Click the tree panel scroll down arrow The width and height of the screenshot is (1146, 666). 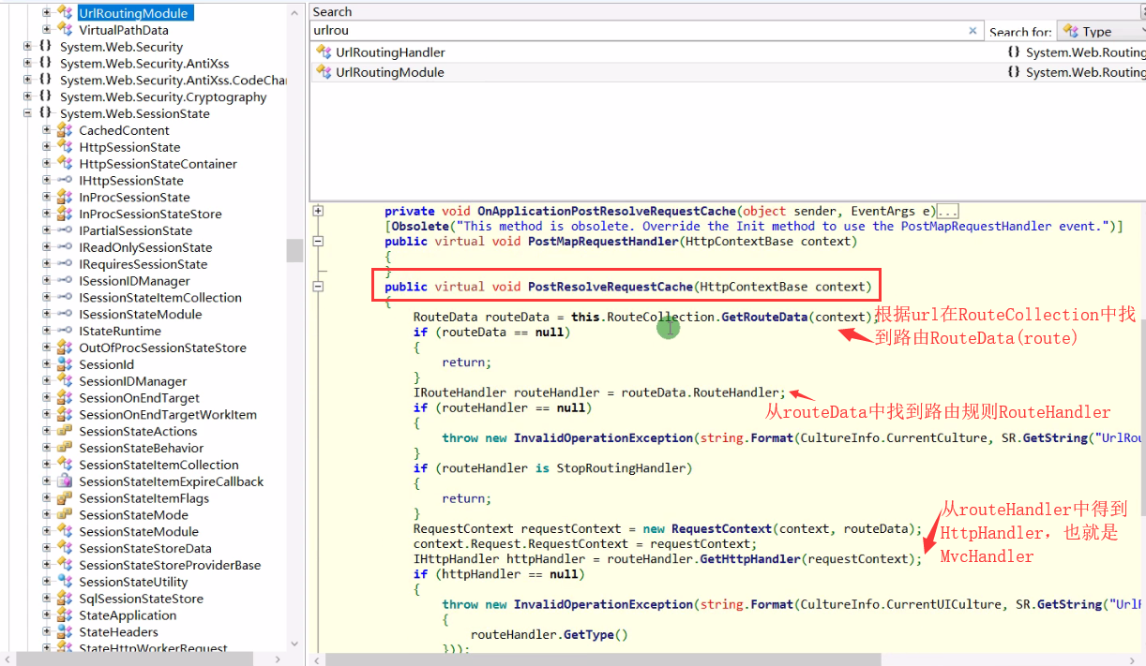pyautogui.click(x=294, y=644)
